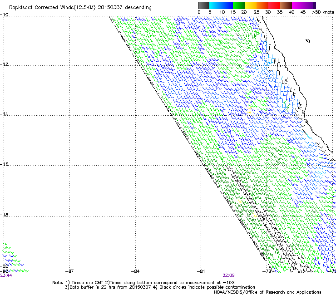The image size is (336, 295).
Task: Click the cyan-to-blue 5-15 knots legend swatch
Action: point(221,5)
